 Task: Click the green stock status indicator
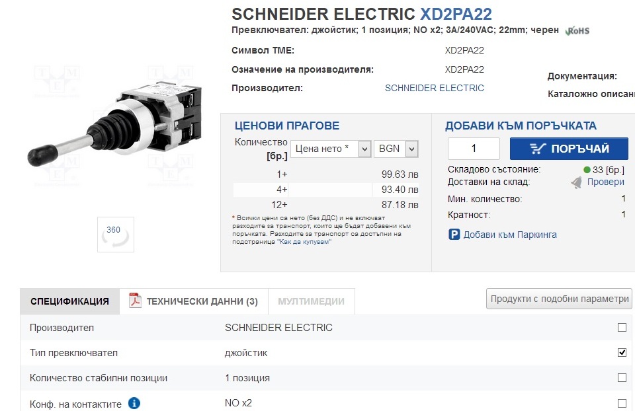coord(587,170)
